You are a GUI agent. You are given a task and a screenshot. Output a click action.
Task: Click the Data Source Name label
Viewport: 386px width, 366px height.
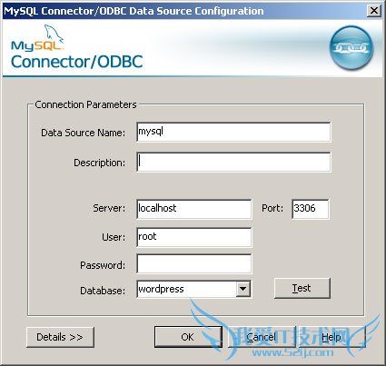point(83,133)
